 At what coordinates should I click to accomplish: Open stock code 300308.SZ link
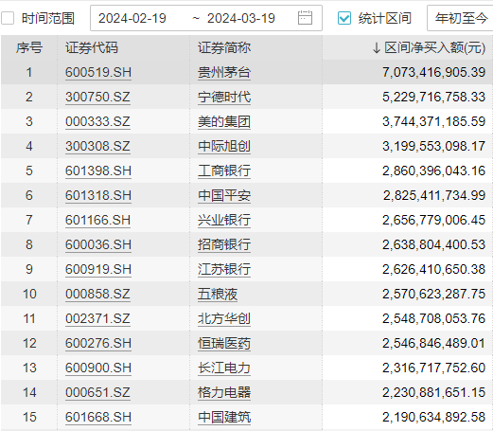click(97, 146)
